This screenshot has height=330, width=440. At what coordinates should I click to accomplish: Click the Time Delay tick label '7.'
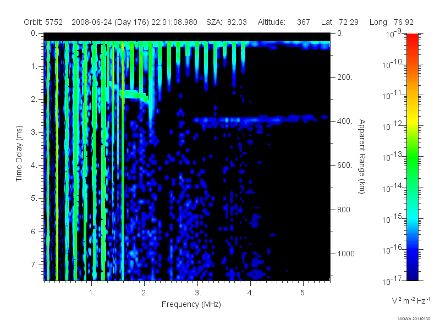(x=34, y=265)
